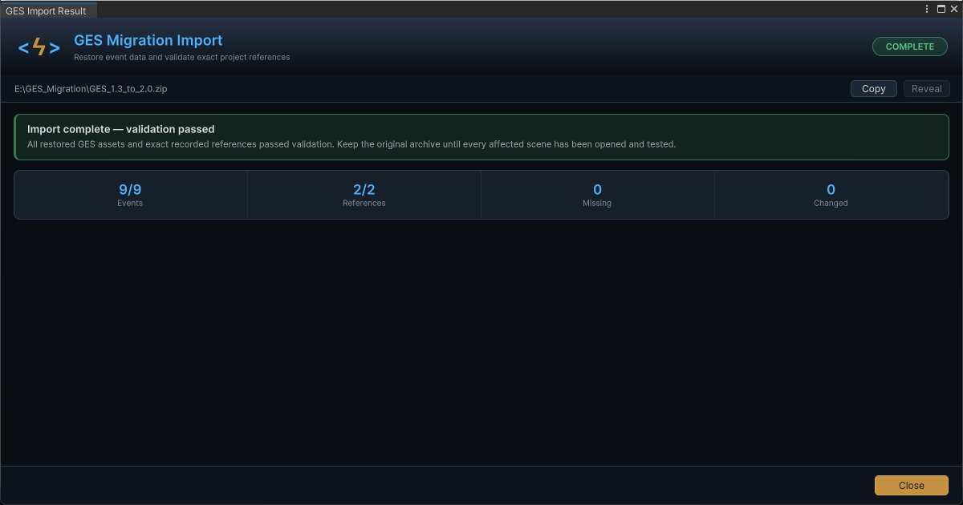The width and height of the screenshot is (963, 505).
Task: Click the 2/2 References statistic
Action: click(x=364, y=195)
